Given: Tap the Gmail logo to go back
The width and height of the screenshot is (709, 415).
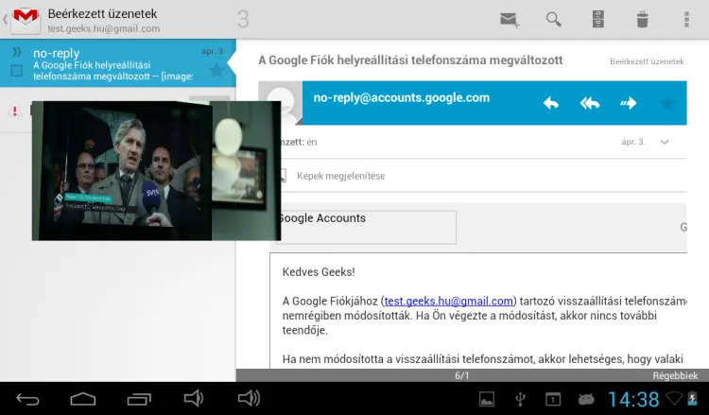Looking at the screenshot, I should pyautogui.click(x=26, y=19).
